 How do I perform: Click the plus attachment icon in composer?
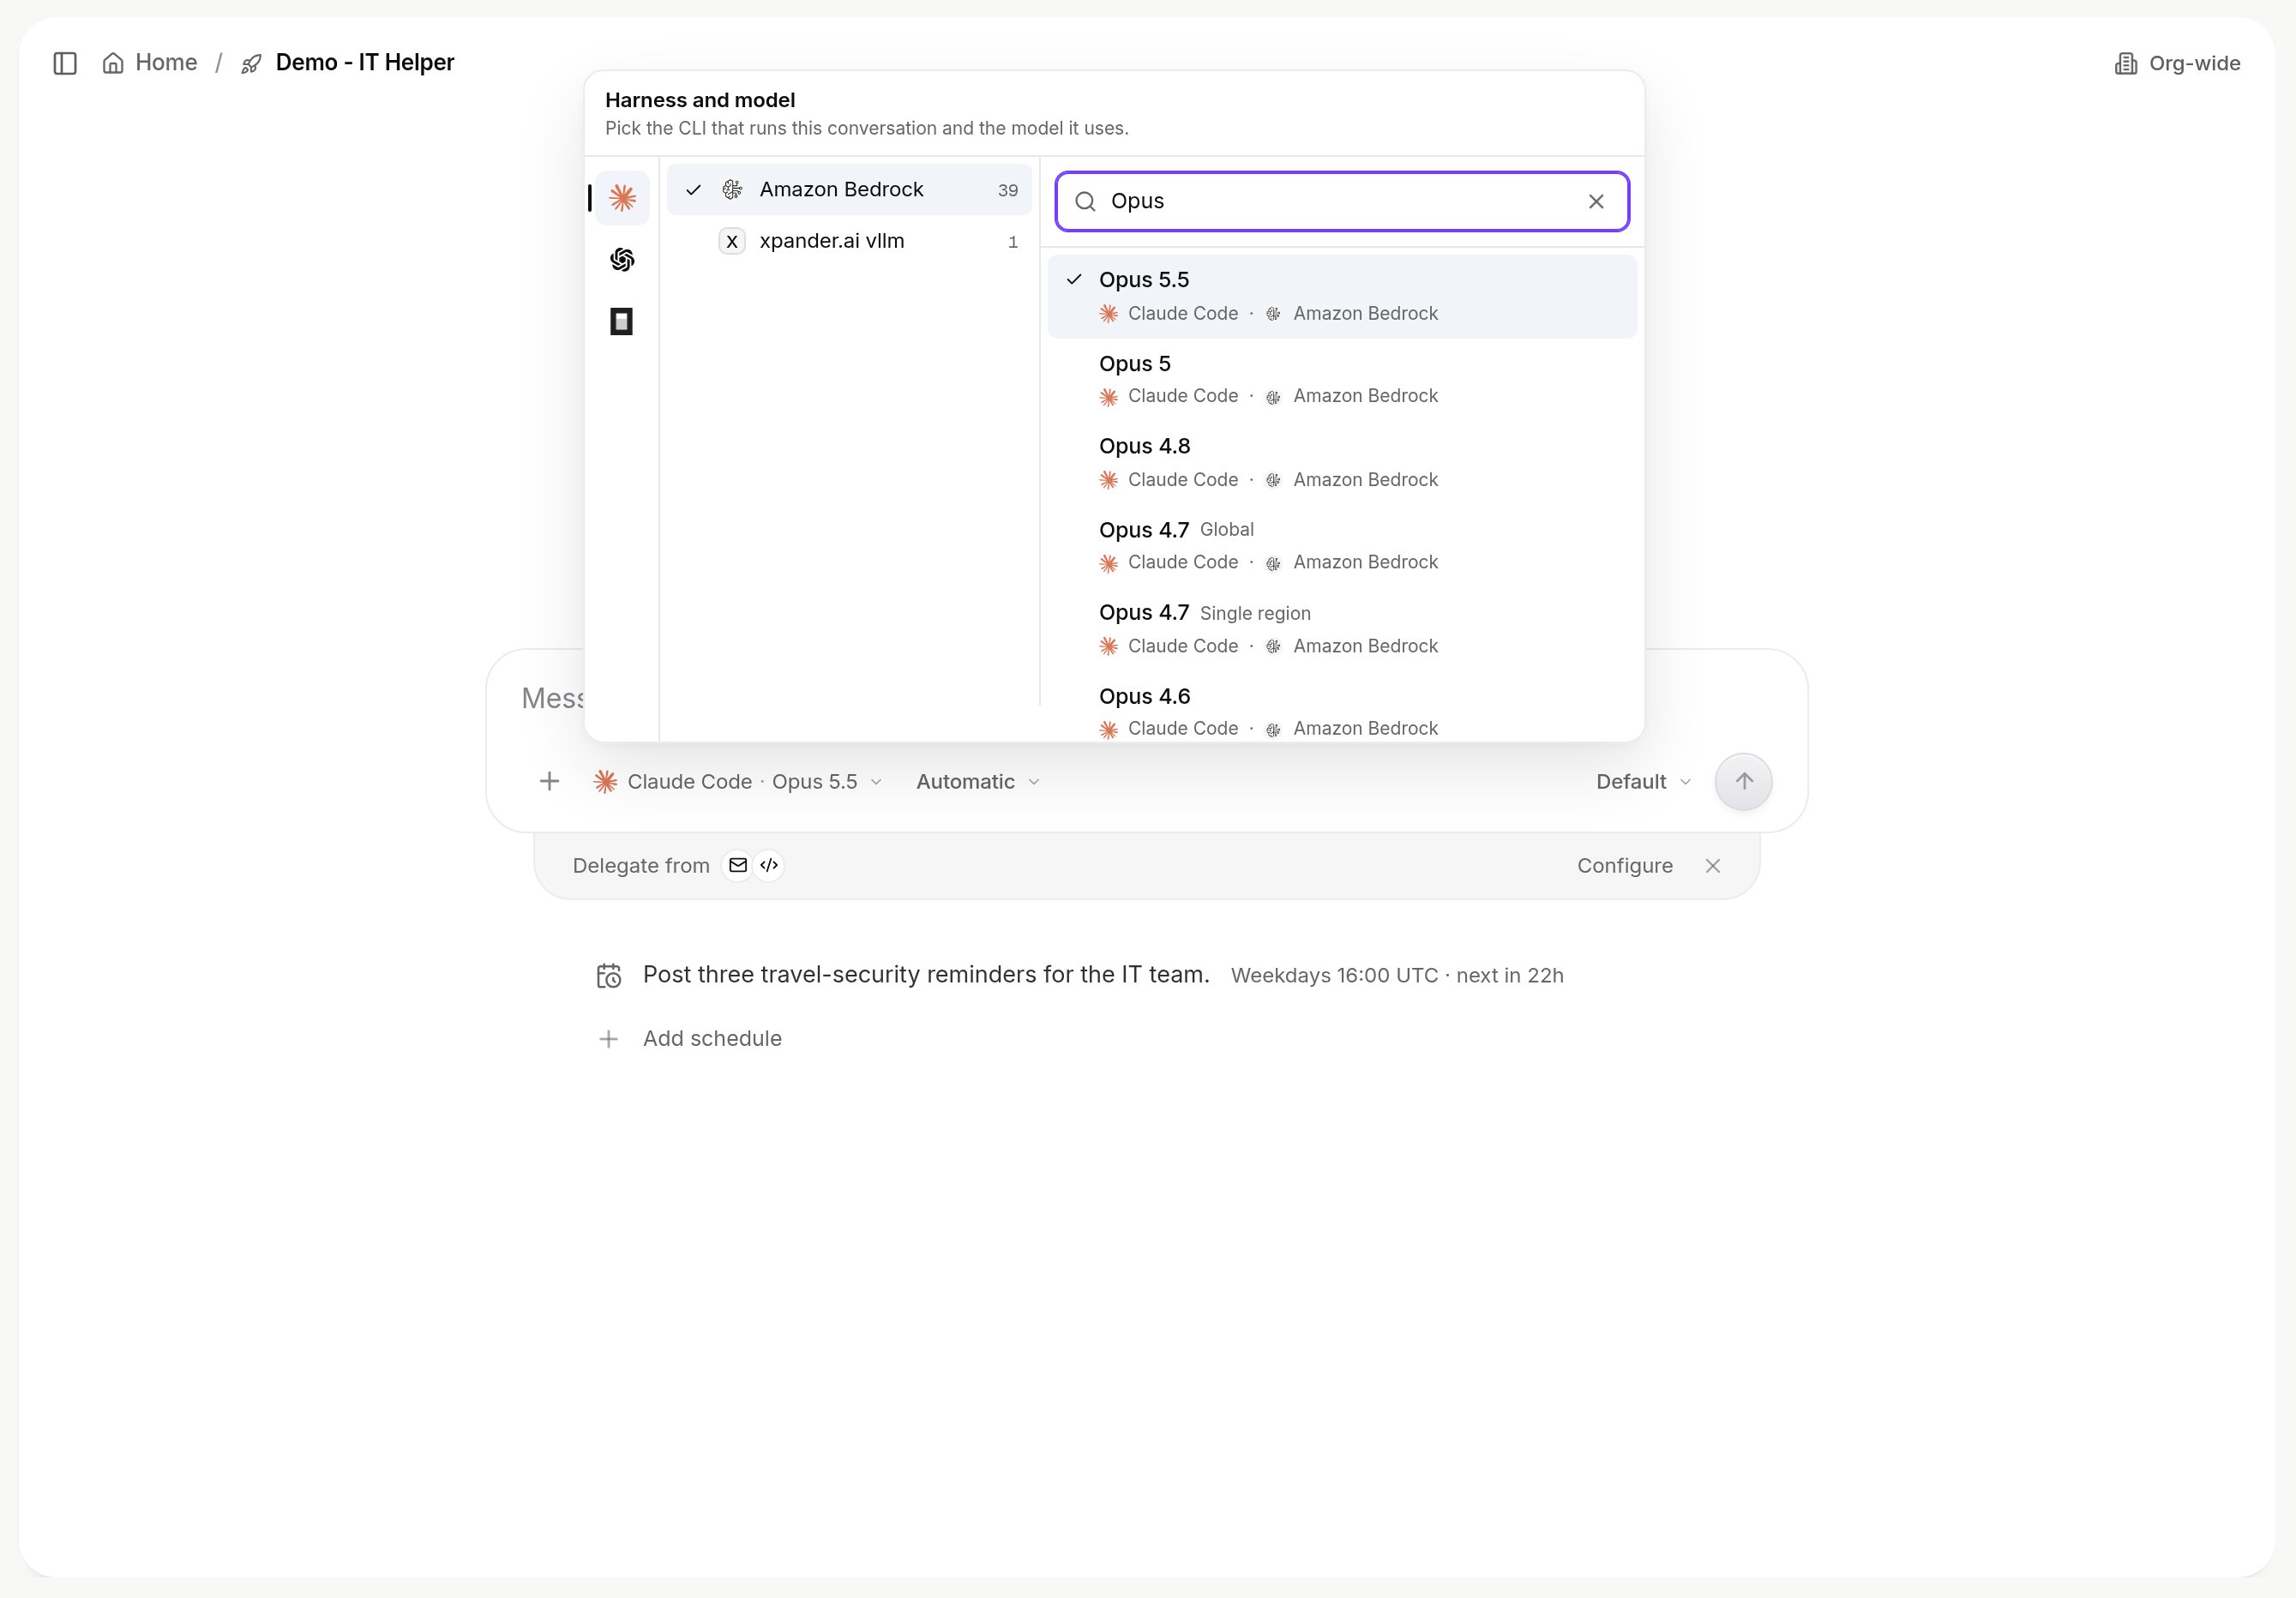(549, 781)
